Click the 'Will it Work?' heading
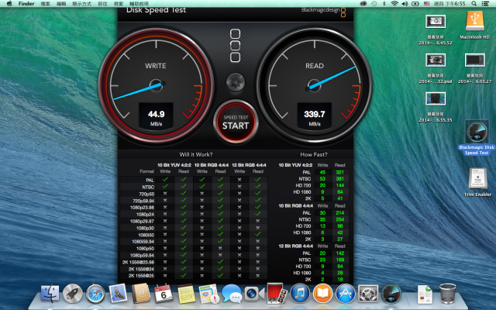This screenshot has width=496, height=310. pos(196,154)
